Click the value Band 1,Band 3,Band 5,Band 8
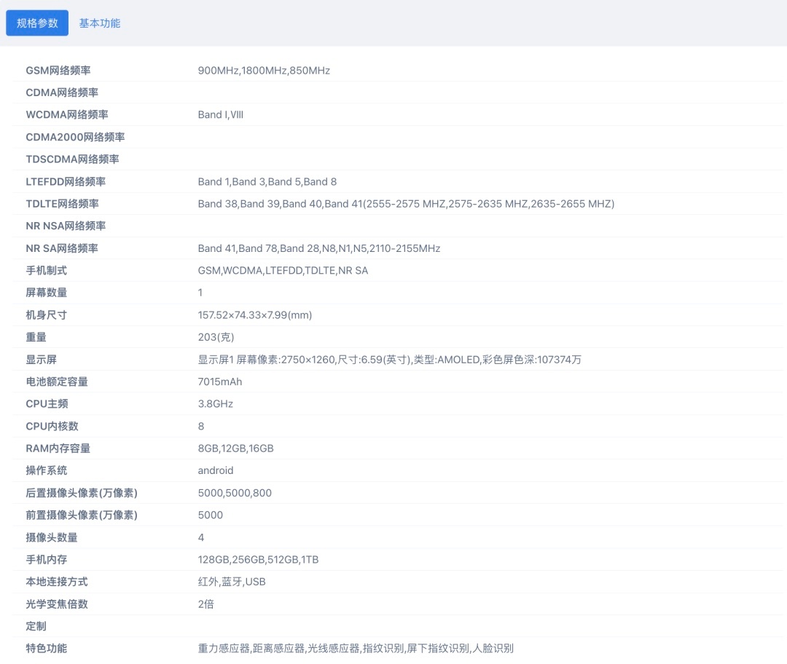This screenshot has width=787, height=664. click(267, 181)
